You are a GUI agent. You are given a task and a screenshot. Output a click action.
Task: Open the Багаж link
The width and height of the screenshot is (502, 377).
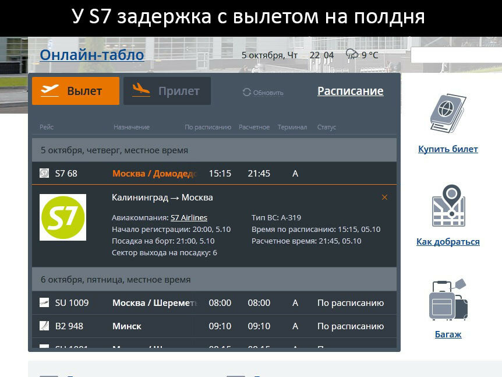coord(448,334)
